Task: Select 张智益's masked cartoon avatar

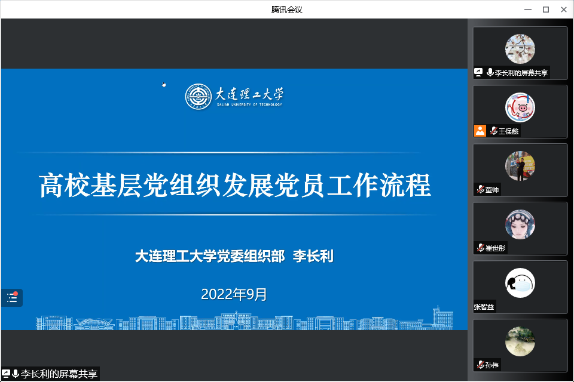Action: coord(520,283)
